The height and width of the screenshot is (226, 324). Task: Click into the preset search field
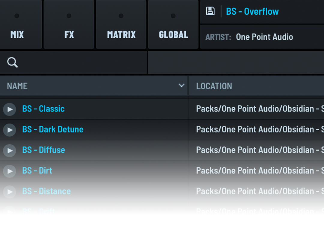(81, 63)
